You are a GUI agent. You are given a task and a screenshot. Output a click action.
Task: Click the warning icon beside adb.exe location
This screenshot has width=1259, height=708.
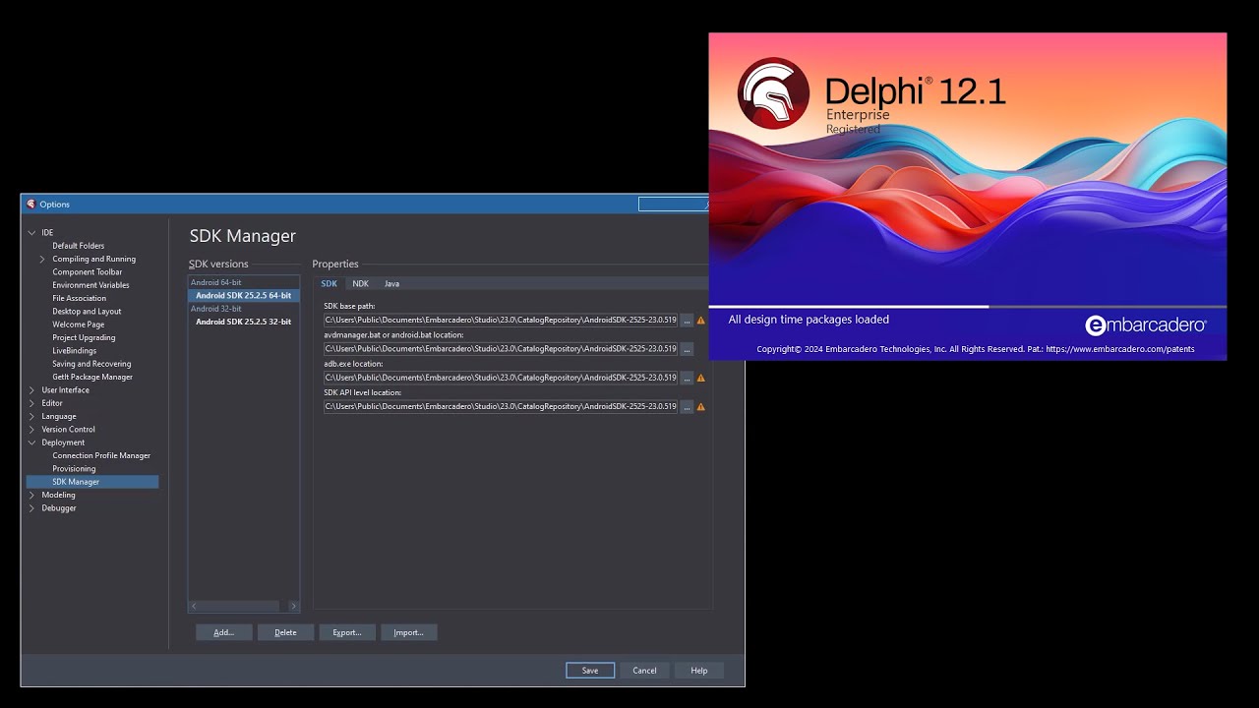pos(701,378)
